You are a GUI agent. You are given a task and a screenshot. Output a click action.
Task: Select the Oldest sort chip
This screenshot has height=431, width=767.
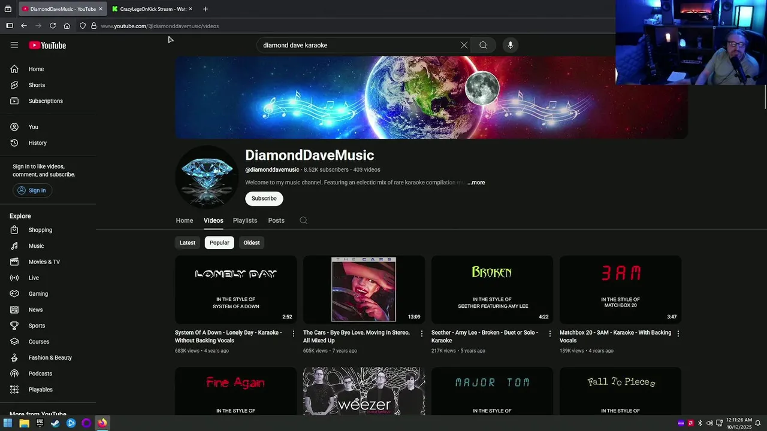(x=252, y=242)
